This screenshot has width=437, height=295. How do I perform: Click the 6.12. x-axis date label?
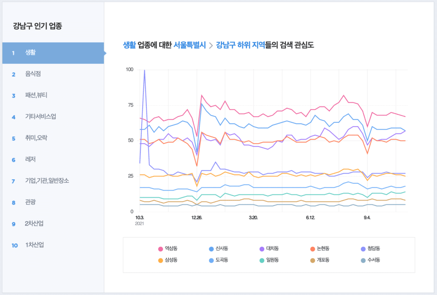(311, 218)
